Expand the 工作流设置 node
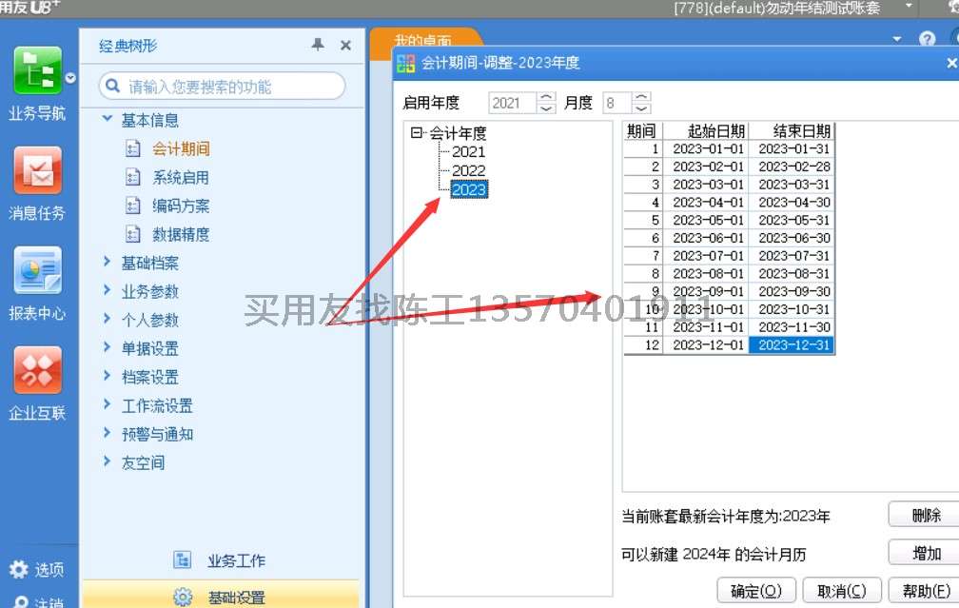The image size is (959, 608). 107,404
